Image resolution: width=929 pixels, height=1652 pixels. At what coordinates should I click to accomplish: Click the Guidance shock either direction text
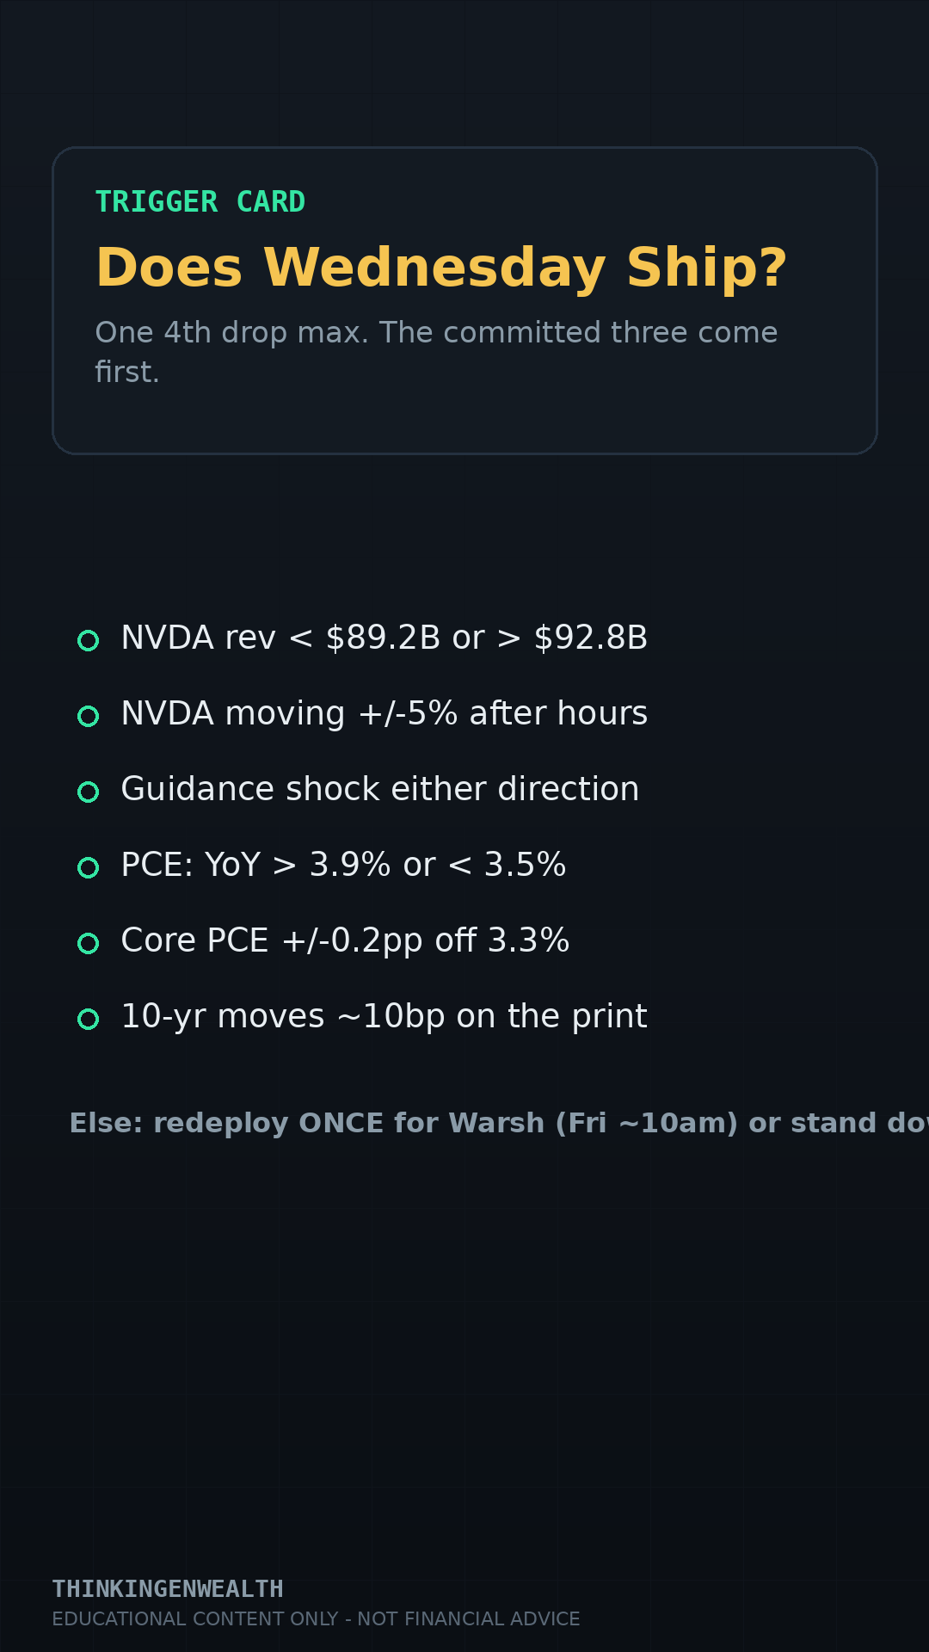click(x=379, y=789)
